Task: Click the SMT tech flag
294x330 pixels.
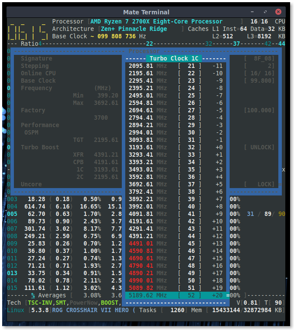Action: pyautogui.click(x=61, y=303)
